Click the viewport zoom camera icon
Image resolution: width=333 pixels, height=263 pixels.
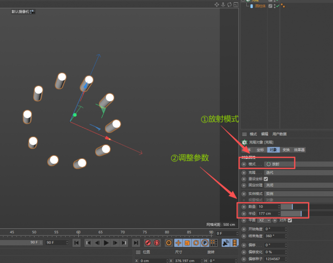pyautogui.click(x=223, y=4)
